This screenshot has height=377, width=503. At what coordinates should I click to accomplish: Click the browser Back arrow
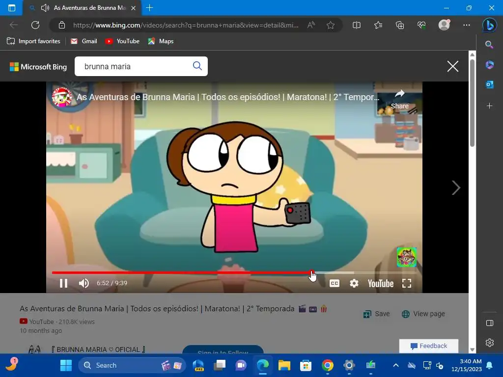click(13, 25)
